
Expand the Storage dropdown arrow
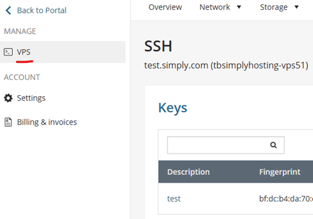point(297,7)
